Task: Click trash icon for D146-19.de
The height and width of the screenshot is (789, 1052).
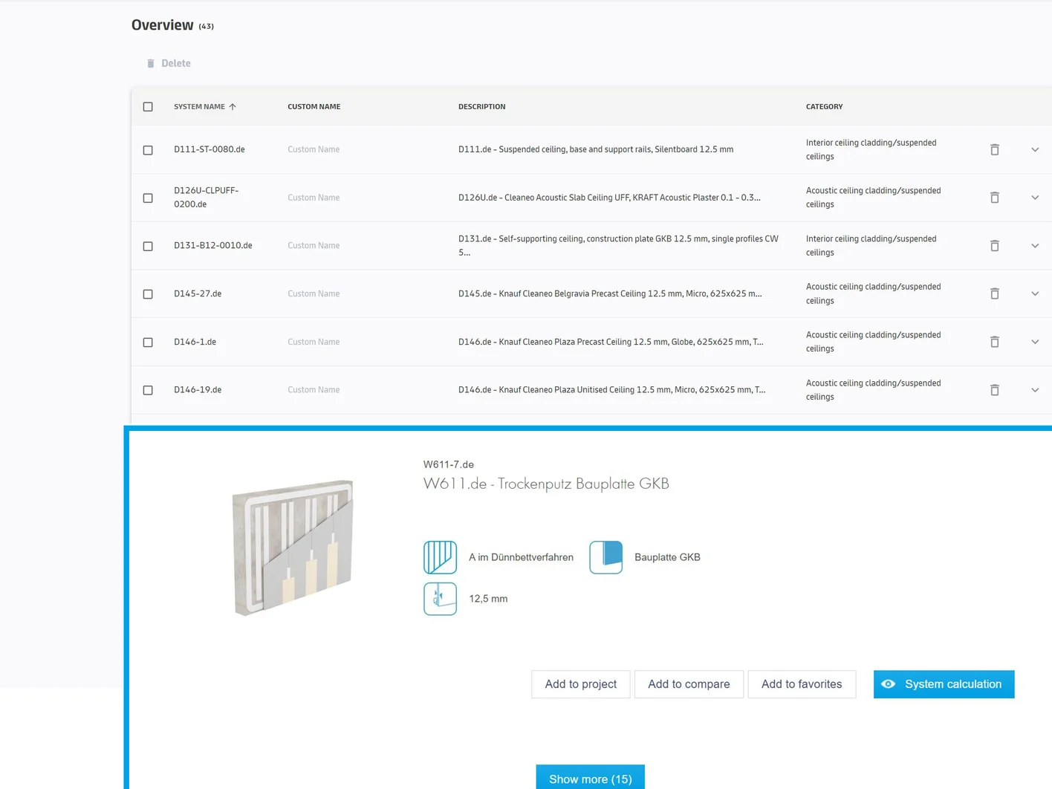Action: pos(994,390)
